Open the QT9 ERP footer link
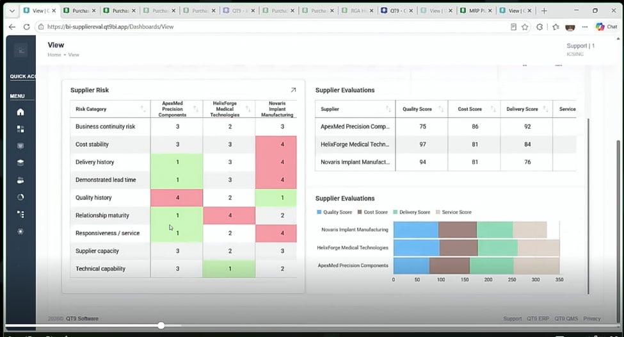Image resolution: width=624 pixels, height=337 pixels. (538, 318)
